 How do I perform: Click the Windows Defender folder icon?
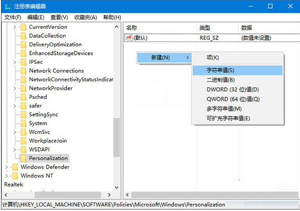14,167
